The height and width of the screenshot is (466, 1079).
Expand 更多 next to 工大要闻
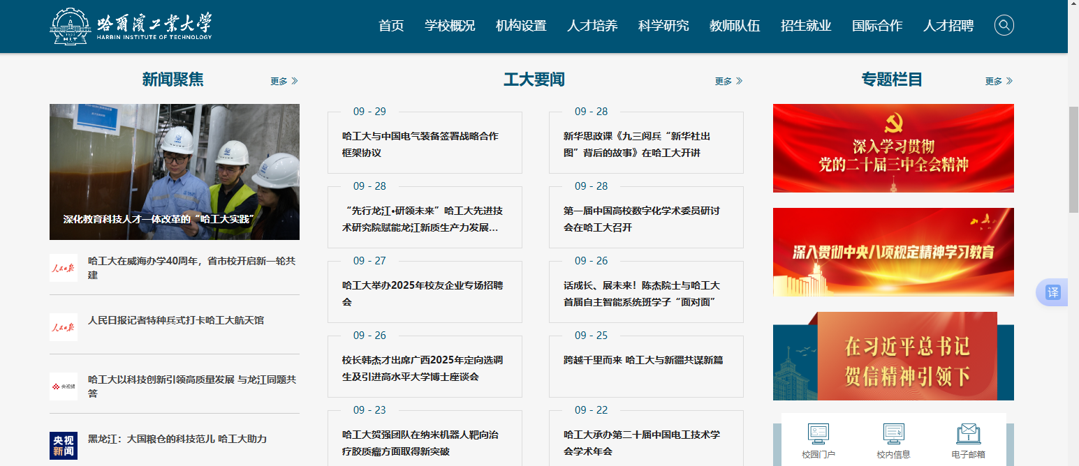[728, 81]
